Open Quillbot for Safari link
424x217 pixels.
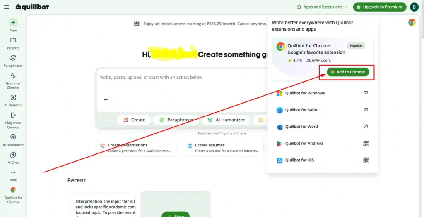(x=322, y=110)
